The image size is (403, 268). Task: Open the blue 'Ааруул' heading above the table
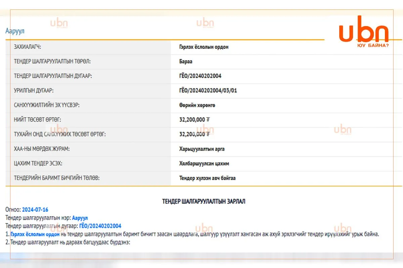tap(15, 31)
